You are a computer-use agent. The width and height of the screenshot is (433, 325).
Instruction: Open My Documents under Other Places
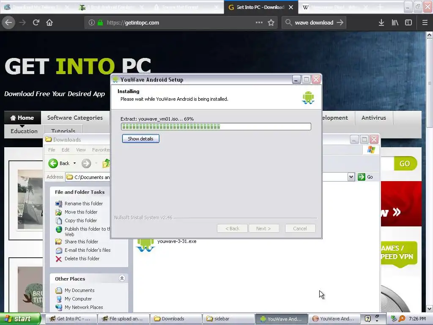coord(79,290)
